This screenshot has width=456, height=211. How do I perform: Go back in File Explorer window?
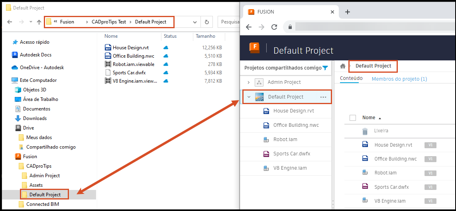[x=10, y=22]
